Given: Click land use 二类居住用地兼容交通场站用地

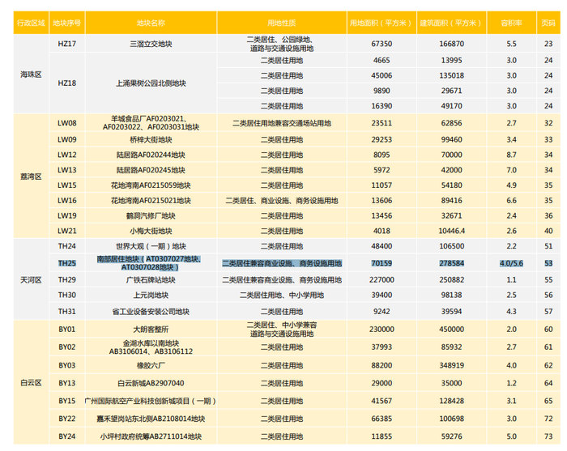Looking at the screenshot, I should (282, 123).
